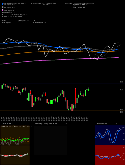Click the white 50 Day legend swatch
The image size is (125, 165).
[x=2, y=7]
